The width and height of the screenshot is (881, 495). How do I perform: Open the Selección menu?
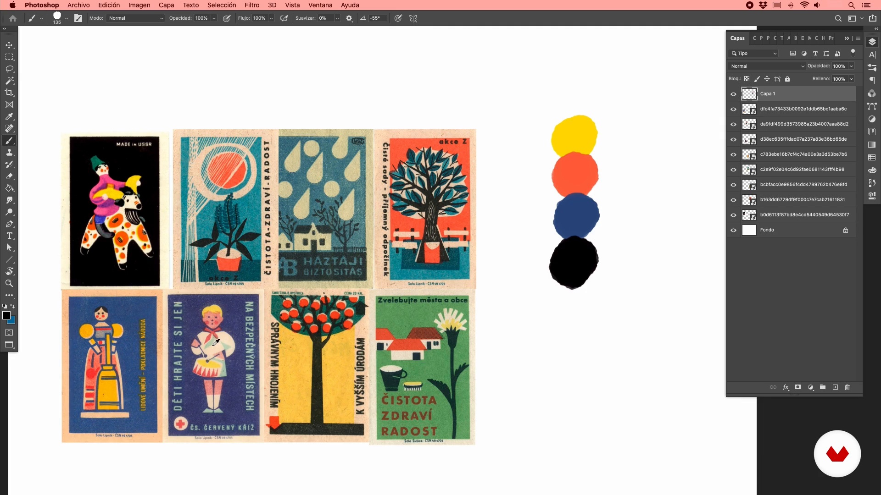tap(222, 5)
